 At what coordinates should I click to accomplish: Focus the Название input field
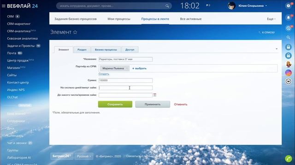[x=125, y=59]
